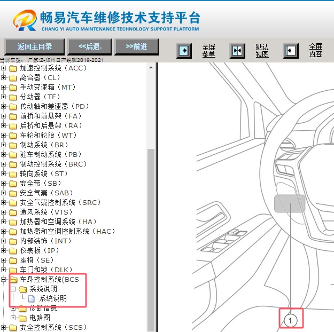The height and width of the screenshot is (332, 334).
Task: Go back with the <<后退 button
Action: coord(89,47)
